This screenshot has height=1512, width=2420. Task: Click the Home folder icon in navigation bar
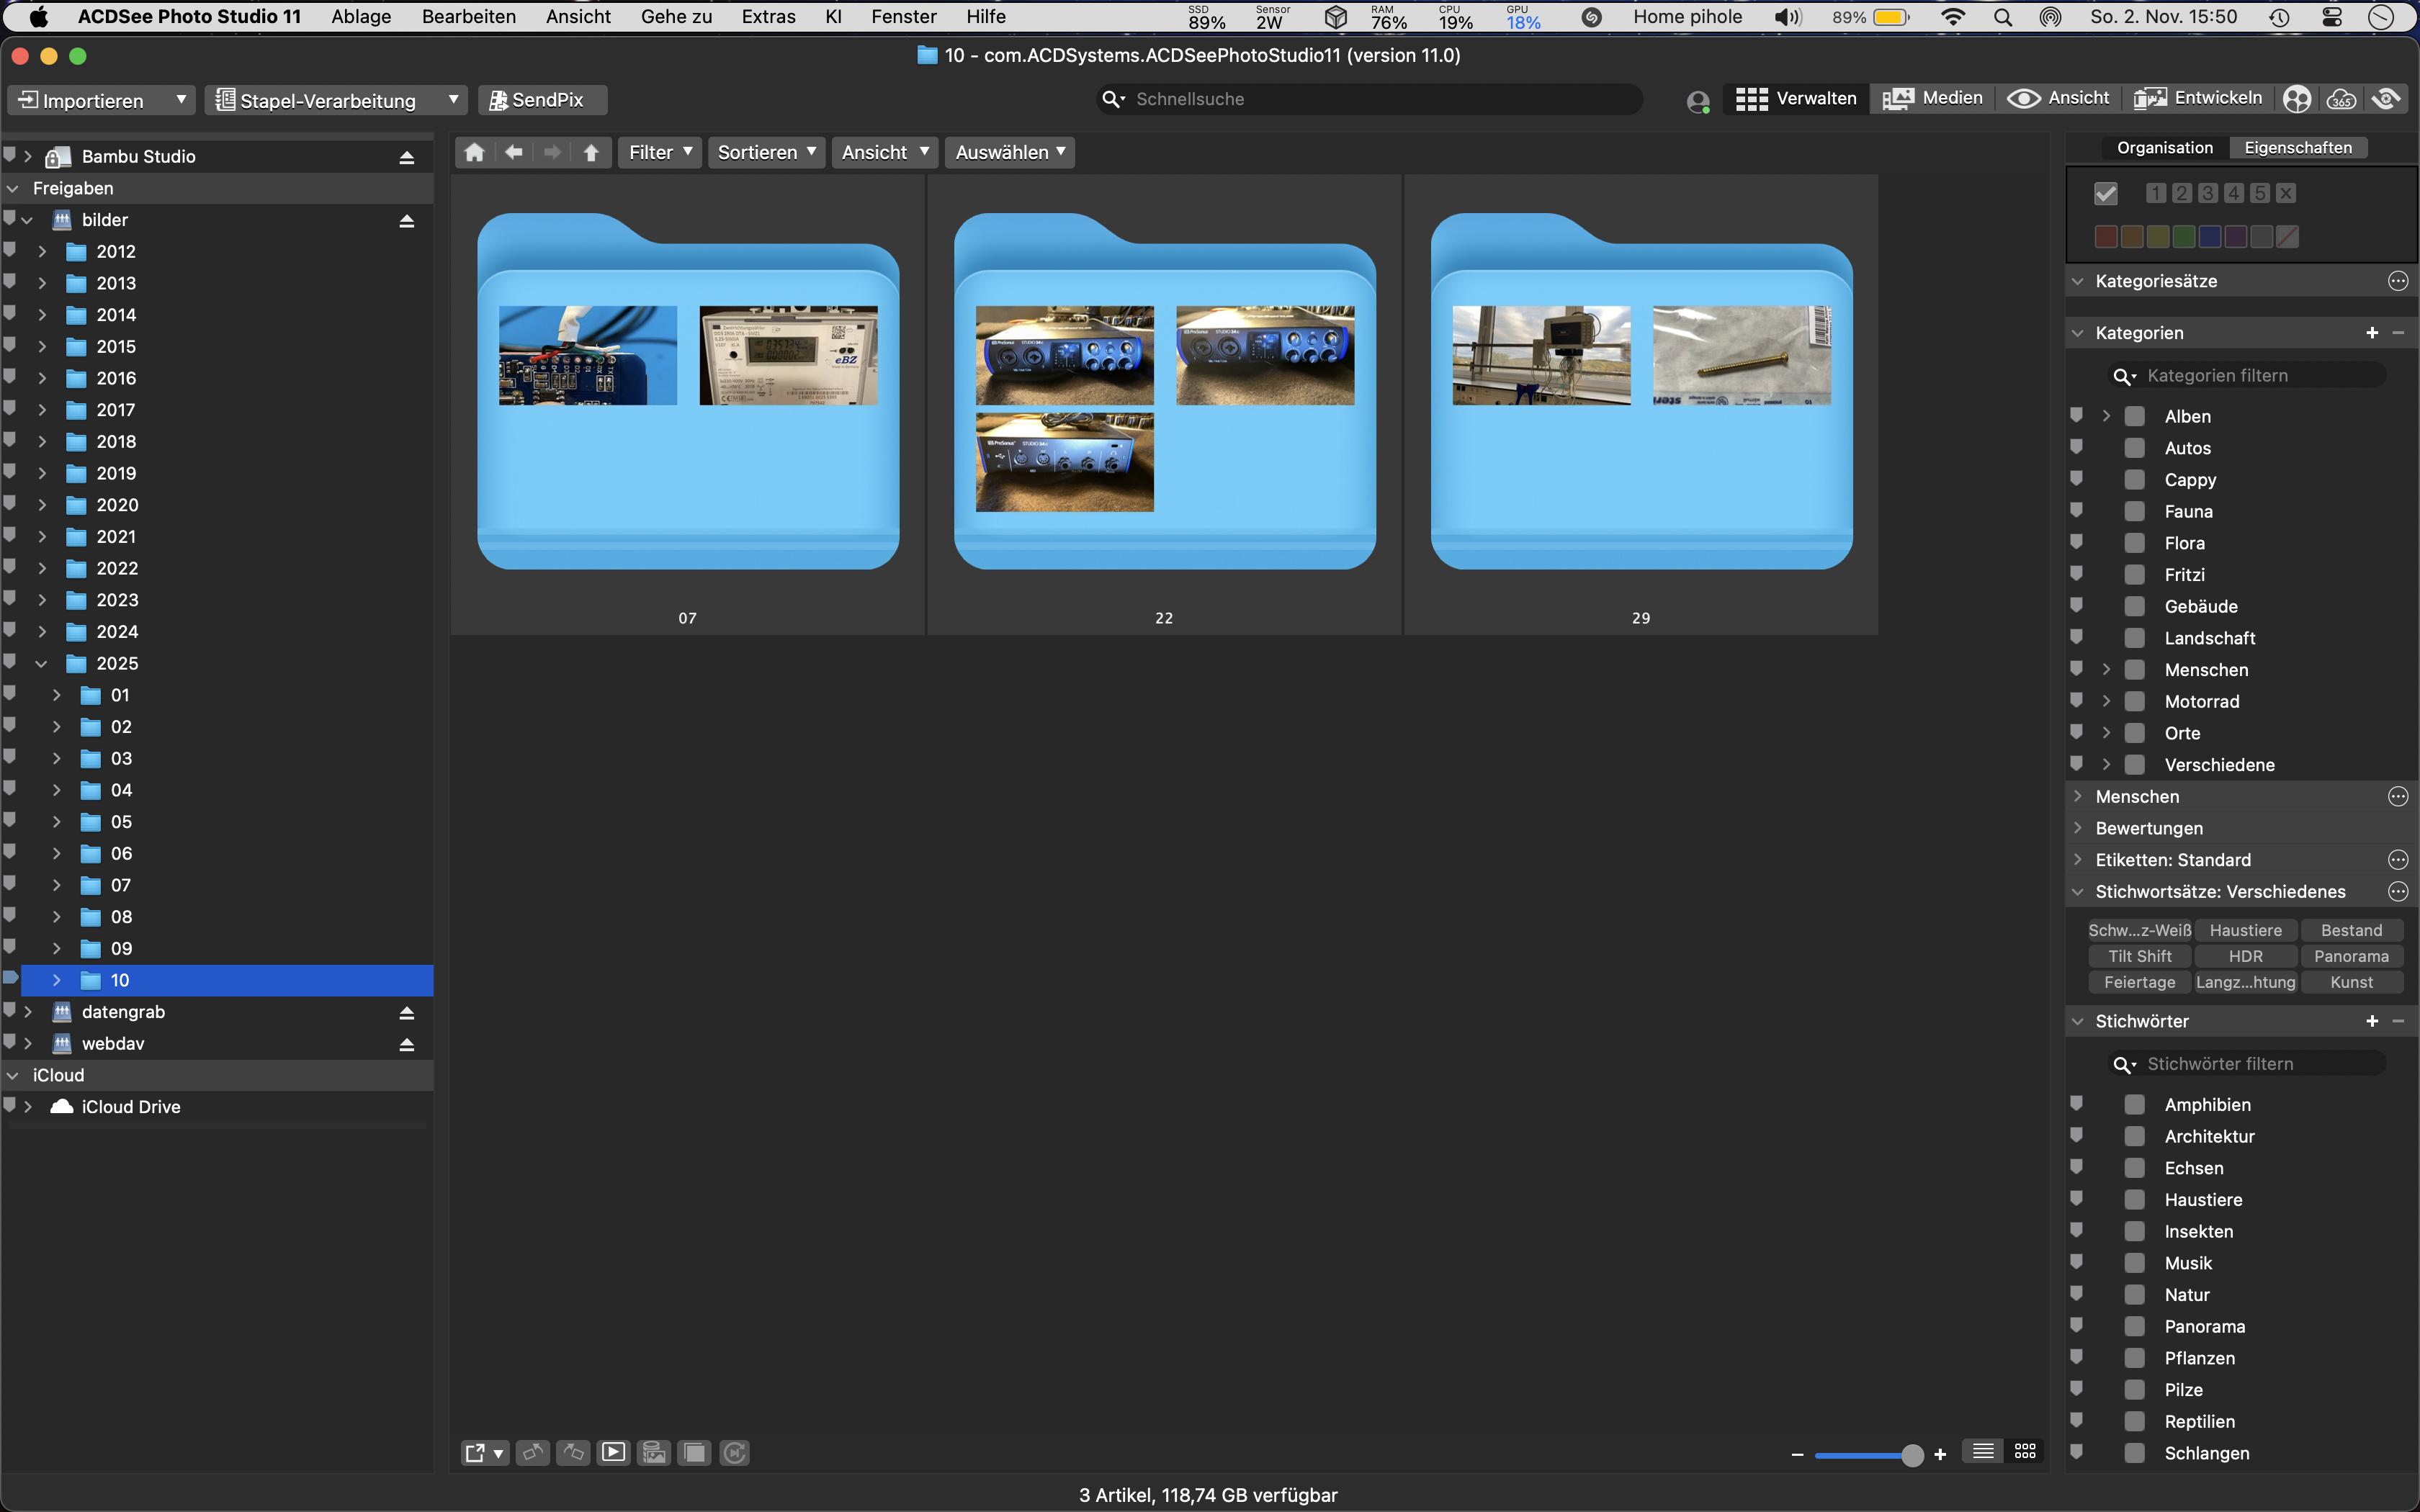(474, 152)
